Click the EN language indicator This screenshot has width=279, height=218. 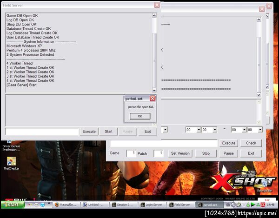coord(228,205)
